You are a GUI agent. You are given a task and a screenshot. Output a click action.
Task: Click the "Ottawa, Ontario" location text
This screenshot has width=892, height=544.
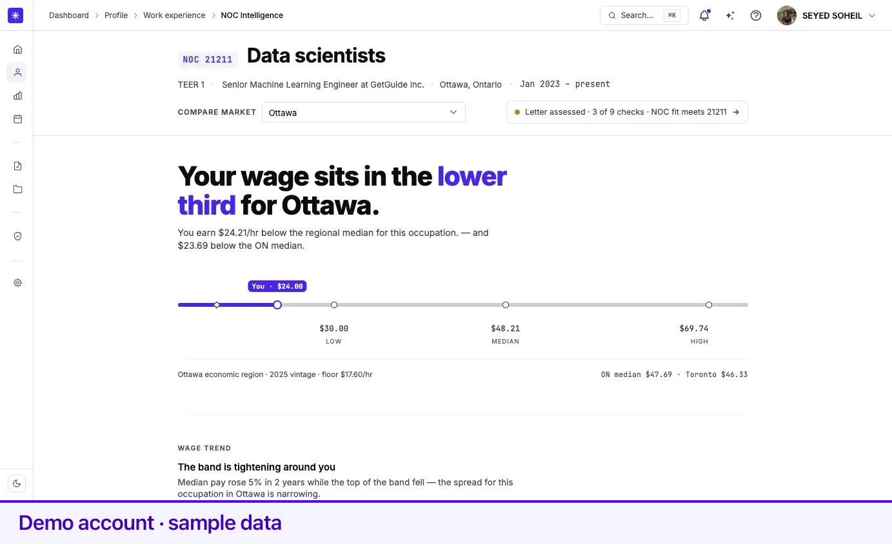click(x=471, y=84)
